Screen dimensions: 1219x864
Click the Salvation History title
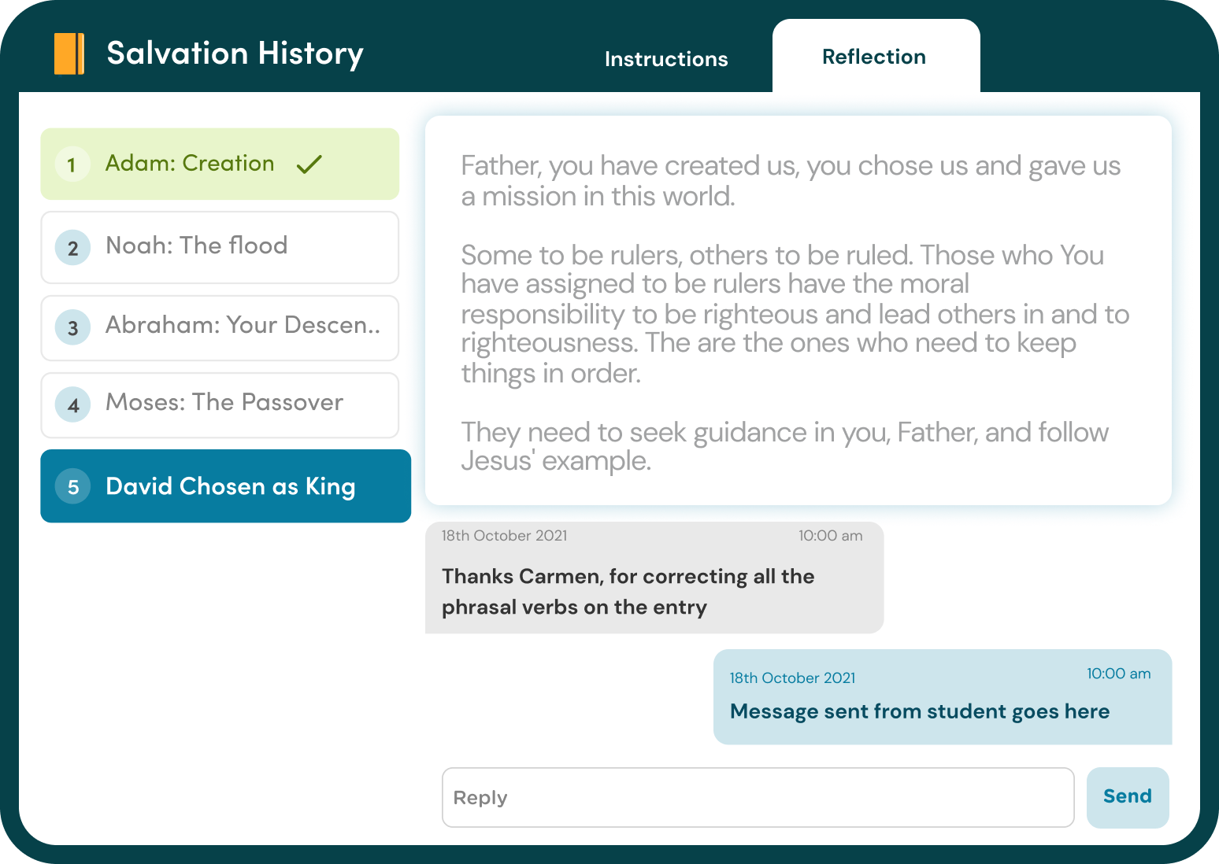[x=235, y=54]
